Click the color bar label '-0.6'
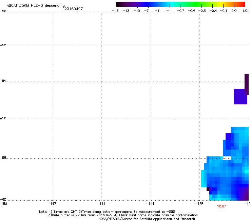The width and height of the screenshot is (251, 221). pyautogui.click(x=191, y=11)
